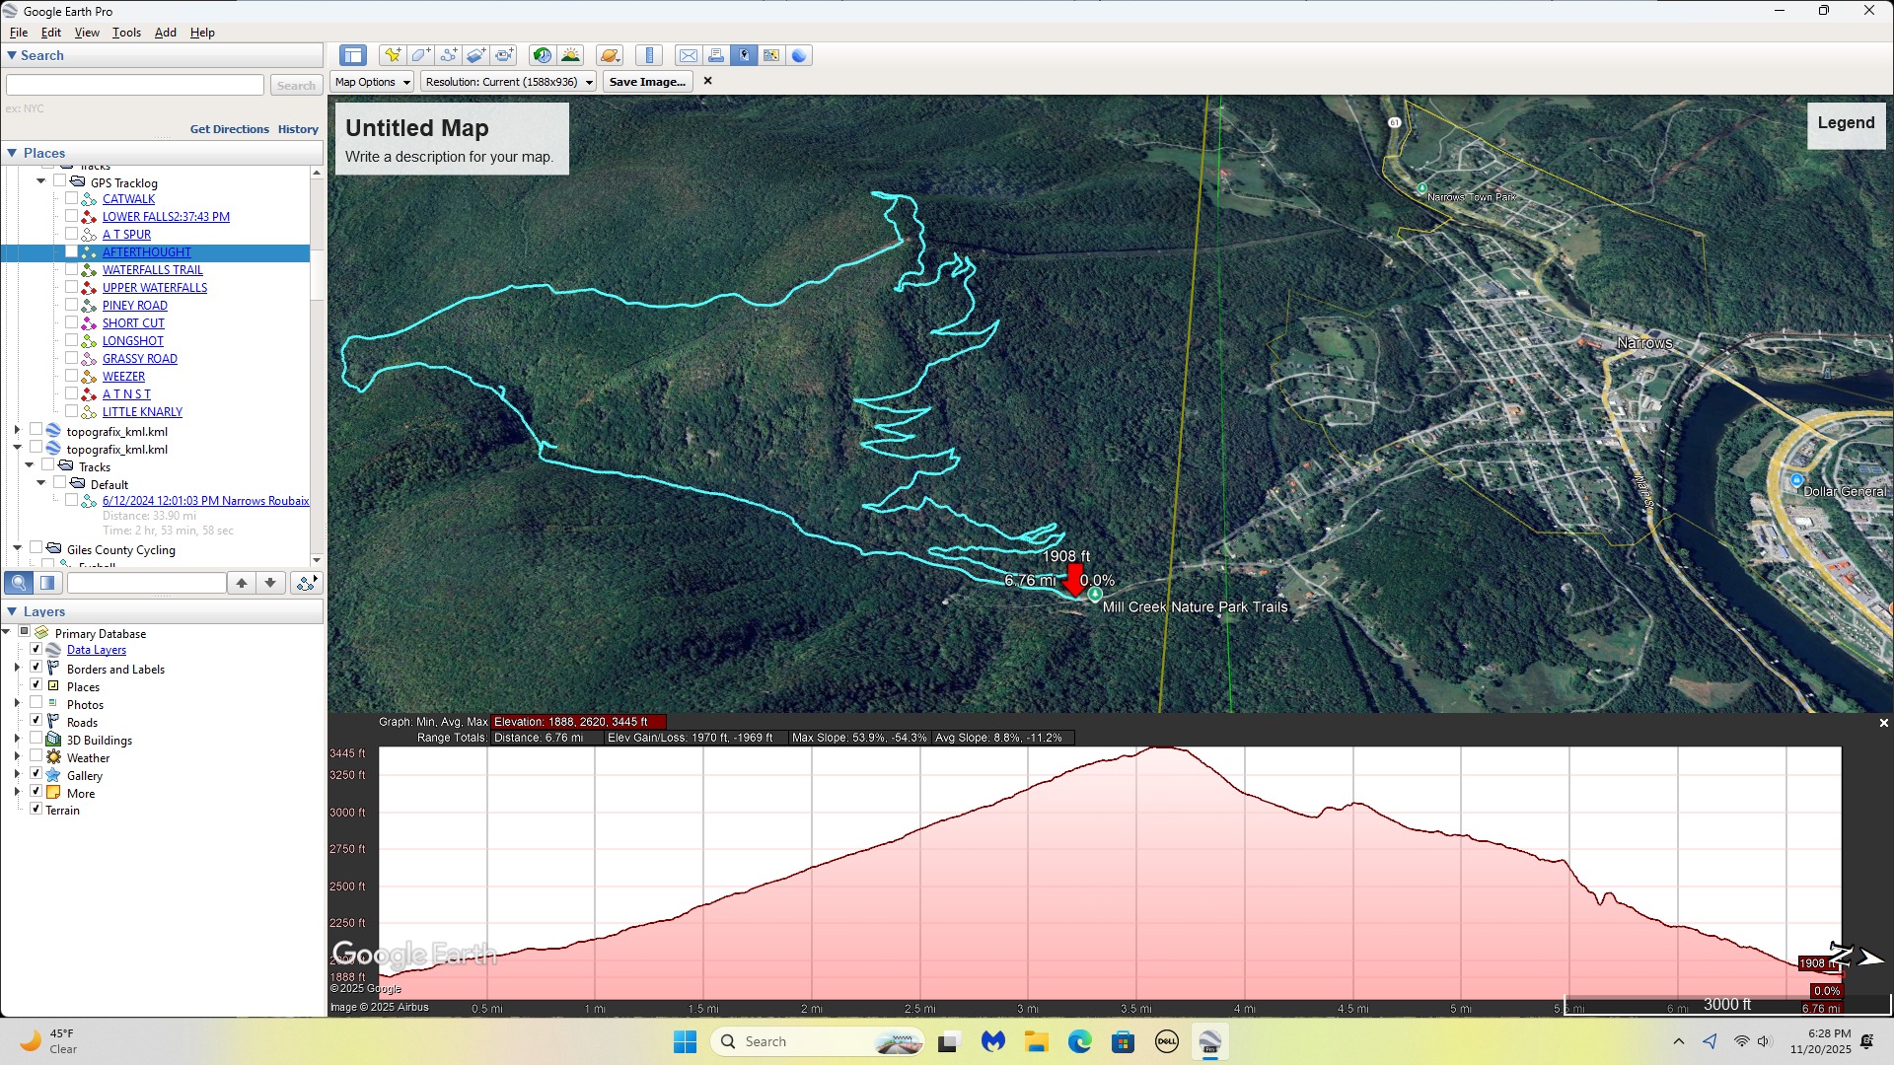Screen dimensions: 1894x1065
Task: Expand the first topografix_kml.kml item
Action: [17, 430]
